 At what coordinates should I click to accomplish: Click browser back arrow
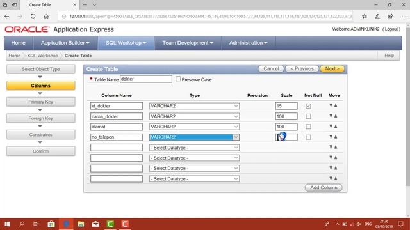(x=7, y=16)
